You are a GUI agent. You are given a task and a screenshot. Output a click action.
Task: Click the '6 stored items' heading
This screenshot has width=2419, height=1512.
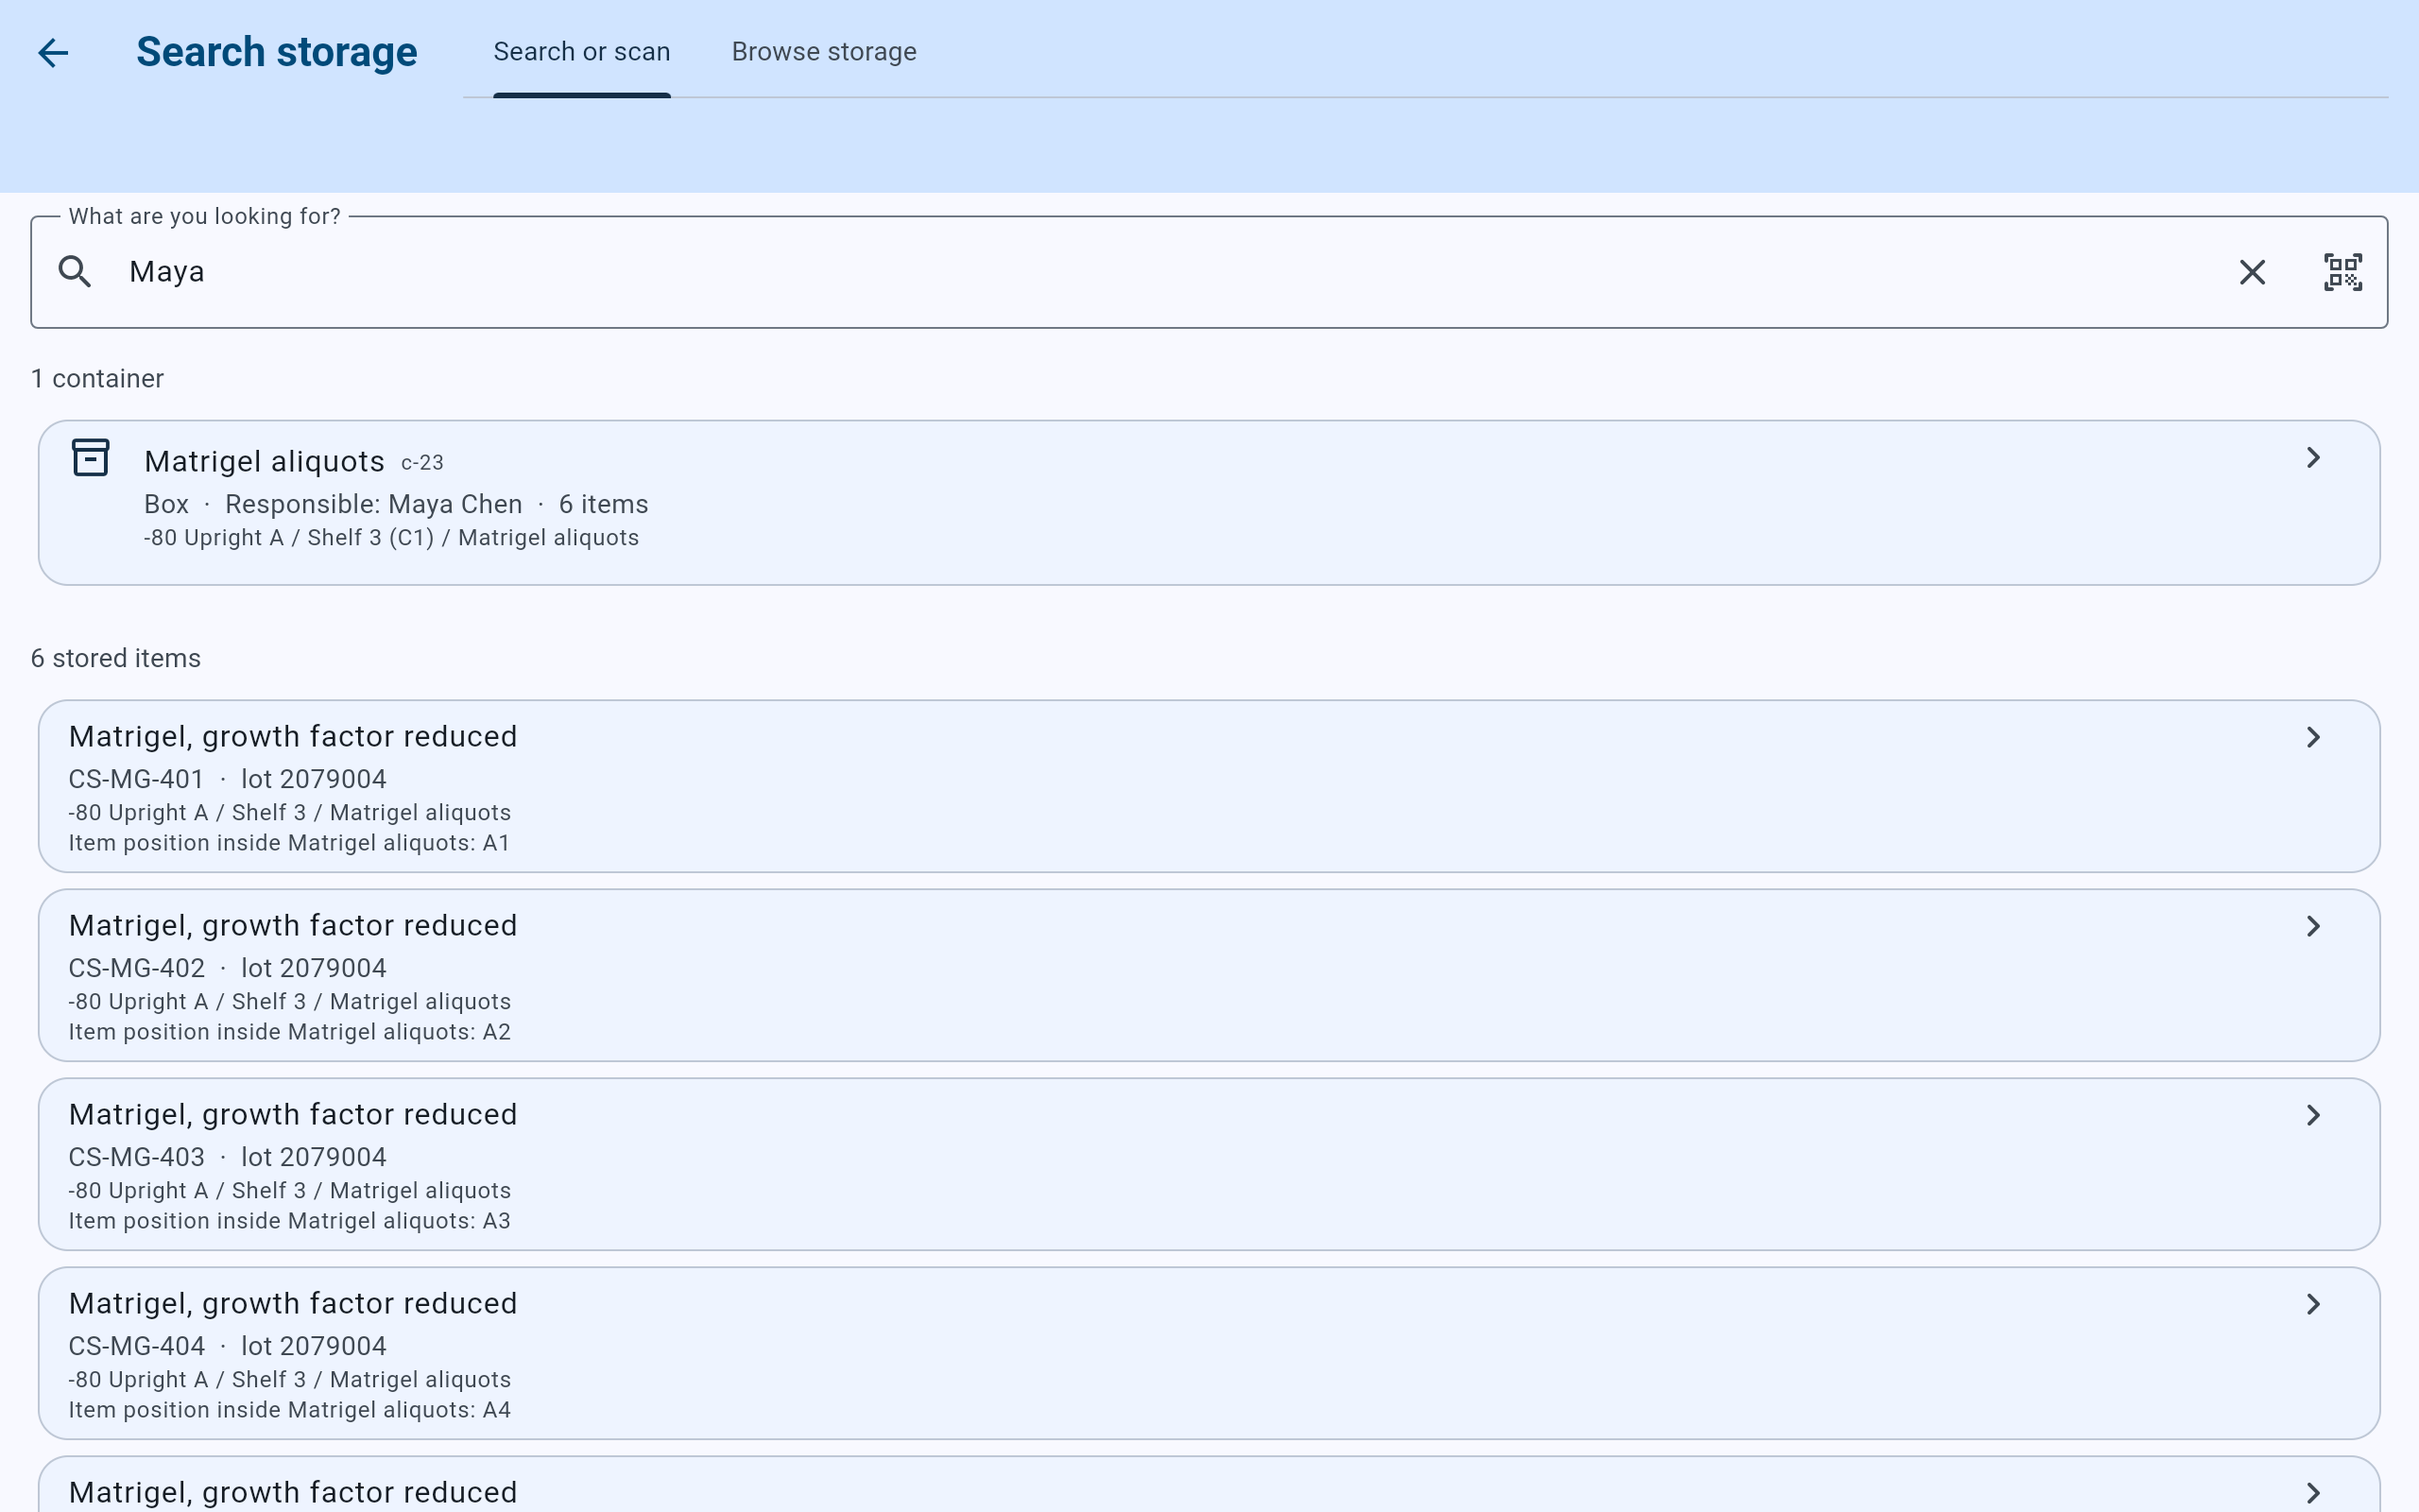point(116,658)
